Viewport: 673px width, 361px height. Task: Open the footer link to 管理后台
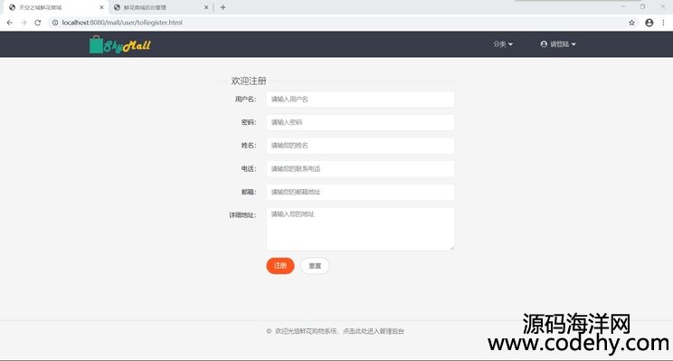coord(373,331)
